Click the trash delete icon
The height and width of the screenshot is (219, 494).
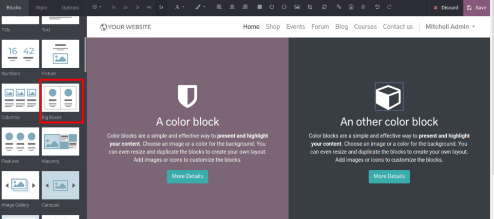pos(363,7)
